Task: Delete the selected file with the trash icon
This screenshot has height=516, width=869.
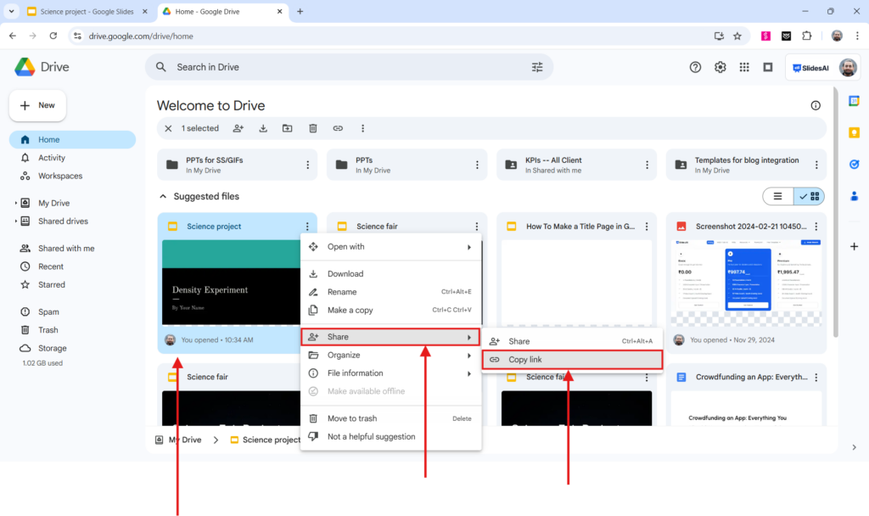Action: tap(313, 128)
